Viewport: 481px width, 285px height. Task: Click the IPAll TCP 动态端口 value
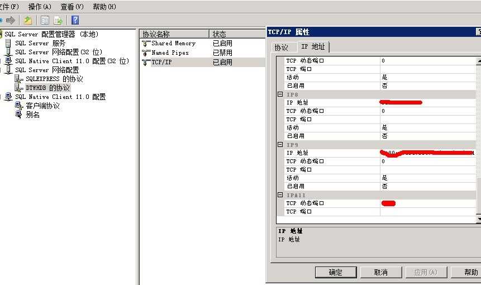(x=428, y=203)
